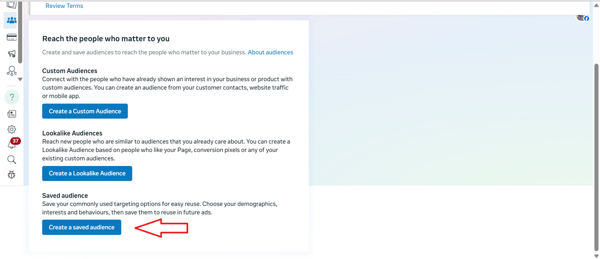Open the Settings gear icon
This screenshot has width=600, height=259.
12,129
